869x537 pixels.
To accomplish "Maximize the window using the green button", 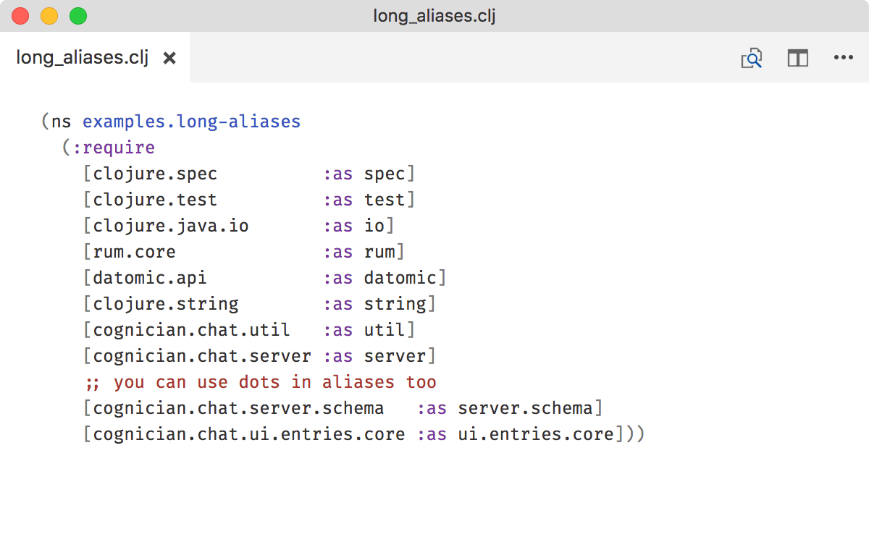I will [77, 16].
